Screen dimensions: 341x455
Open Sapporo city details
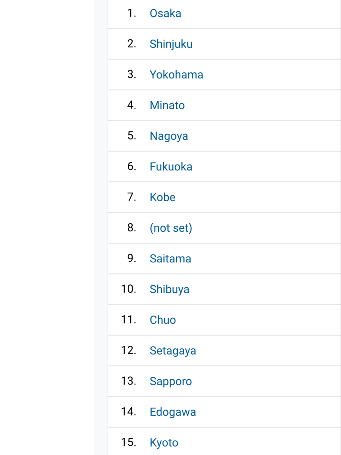[170, 381]
